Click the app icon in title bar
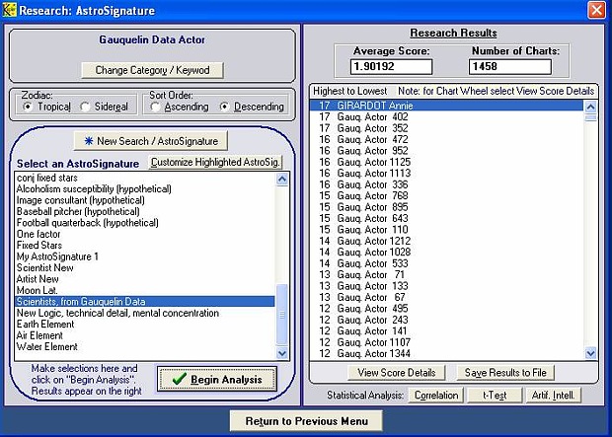Screen dimensions: 612x437 point(12,10)
